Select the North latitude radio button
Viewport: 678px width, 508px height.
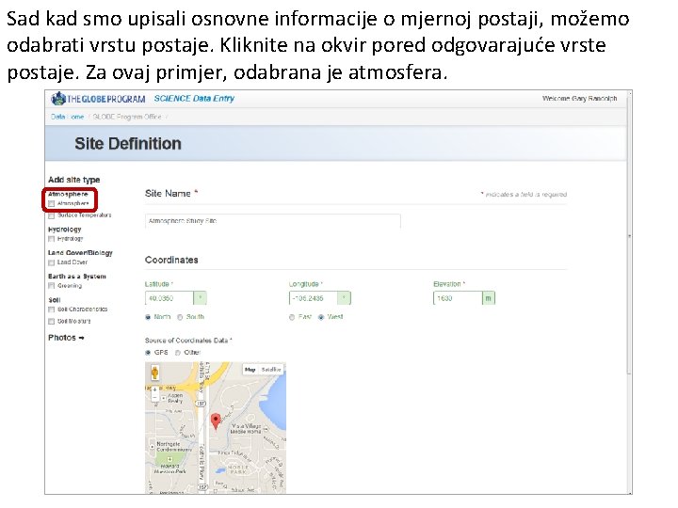[148, 317]
